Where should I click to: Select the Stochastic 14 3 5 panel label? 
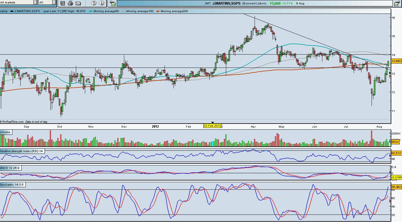click(13, 184)
